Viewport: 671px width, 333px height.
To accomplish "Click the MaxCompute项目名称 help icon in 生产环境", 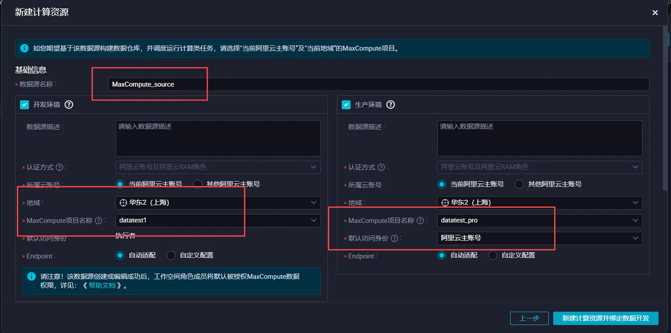I will click(420, 221).
